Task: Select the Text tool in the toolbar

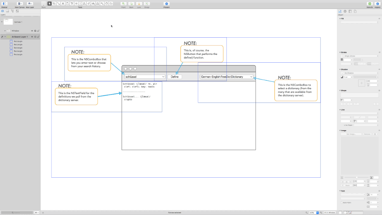Action: [x=63, y=4]
